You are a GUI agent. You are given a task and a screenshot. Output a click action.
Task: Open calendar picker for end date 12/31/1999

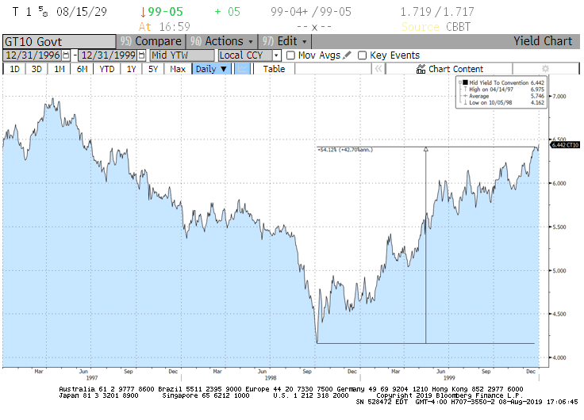point(142,55)
